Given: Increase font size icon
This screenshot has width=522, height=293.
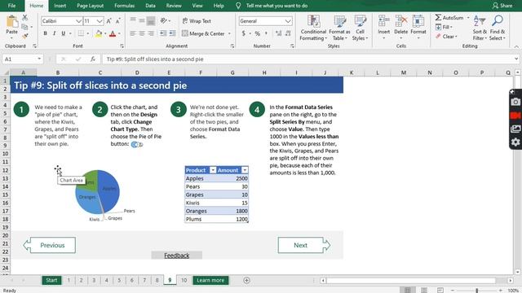Looking at the screenshot, I should point(108,21).
